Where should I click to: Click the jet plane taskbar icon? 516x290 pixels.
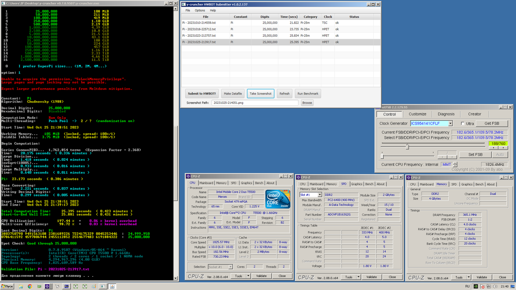(x=57, y=287)
